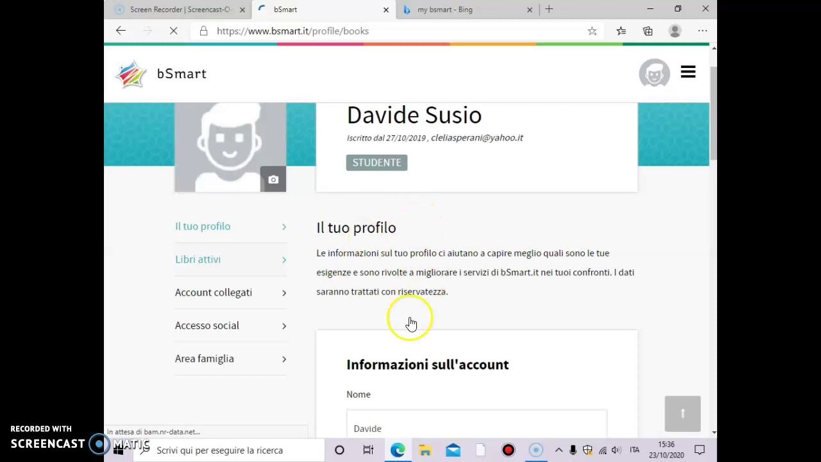
Task: Open Libri attivi section
Action: coord(198,260)
